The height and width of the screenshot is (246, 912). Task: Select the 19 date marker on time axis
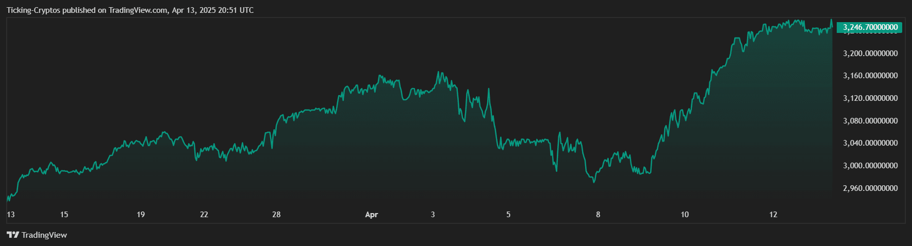click(141, 215)
